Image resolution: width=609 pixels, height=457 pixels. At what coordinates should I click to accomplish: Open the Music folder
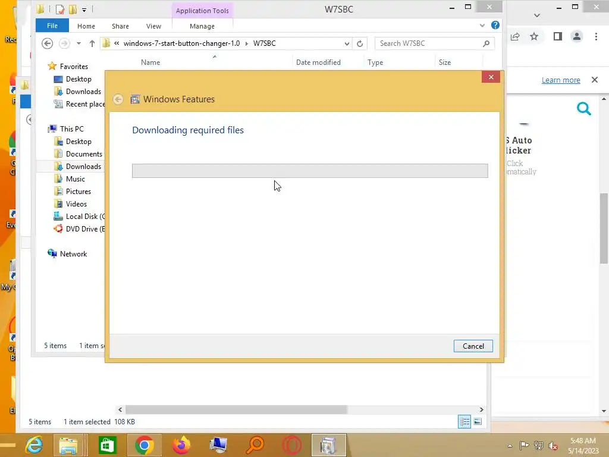pos(75,179)
